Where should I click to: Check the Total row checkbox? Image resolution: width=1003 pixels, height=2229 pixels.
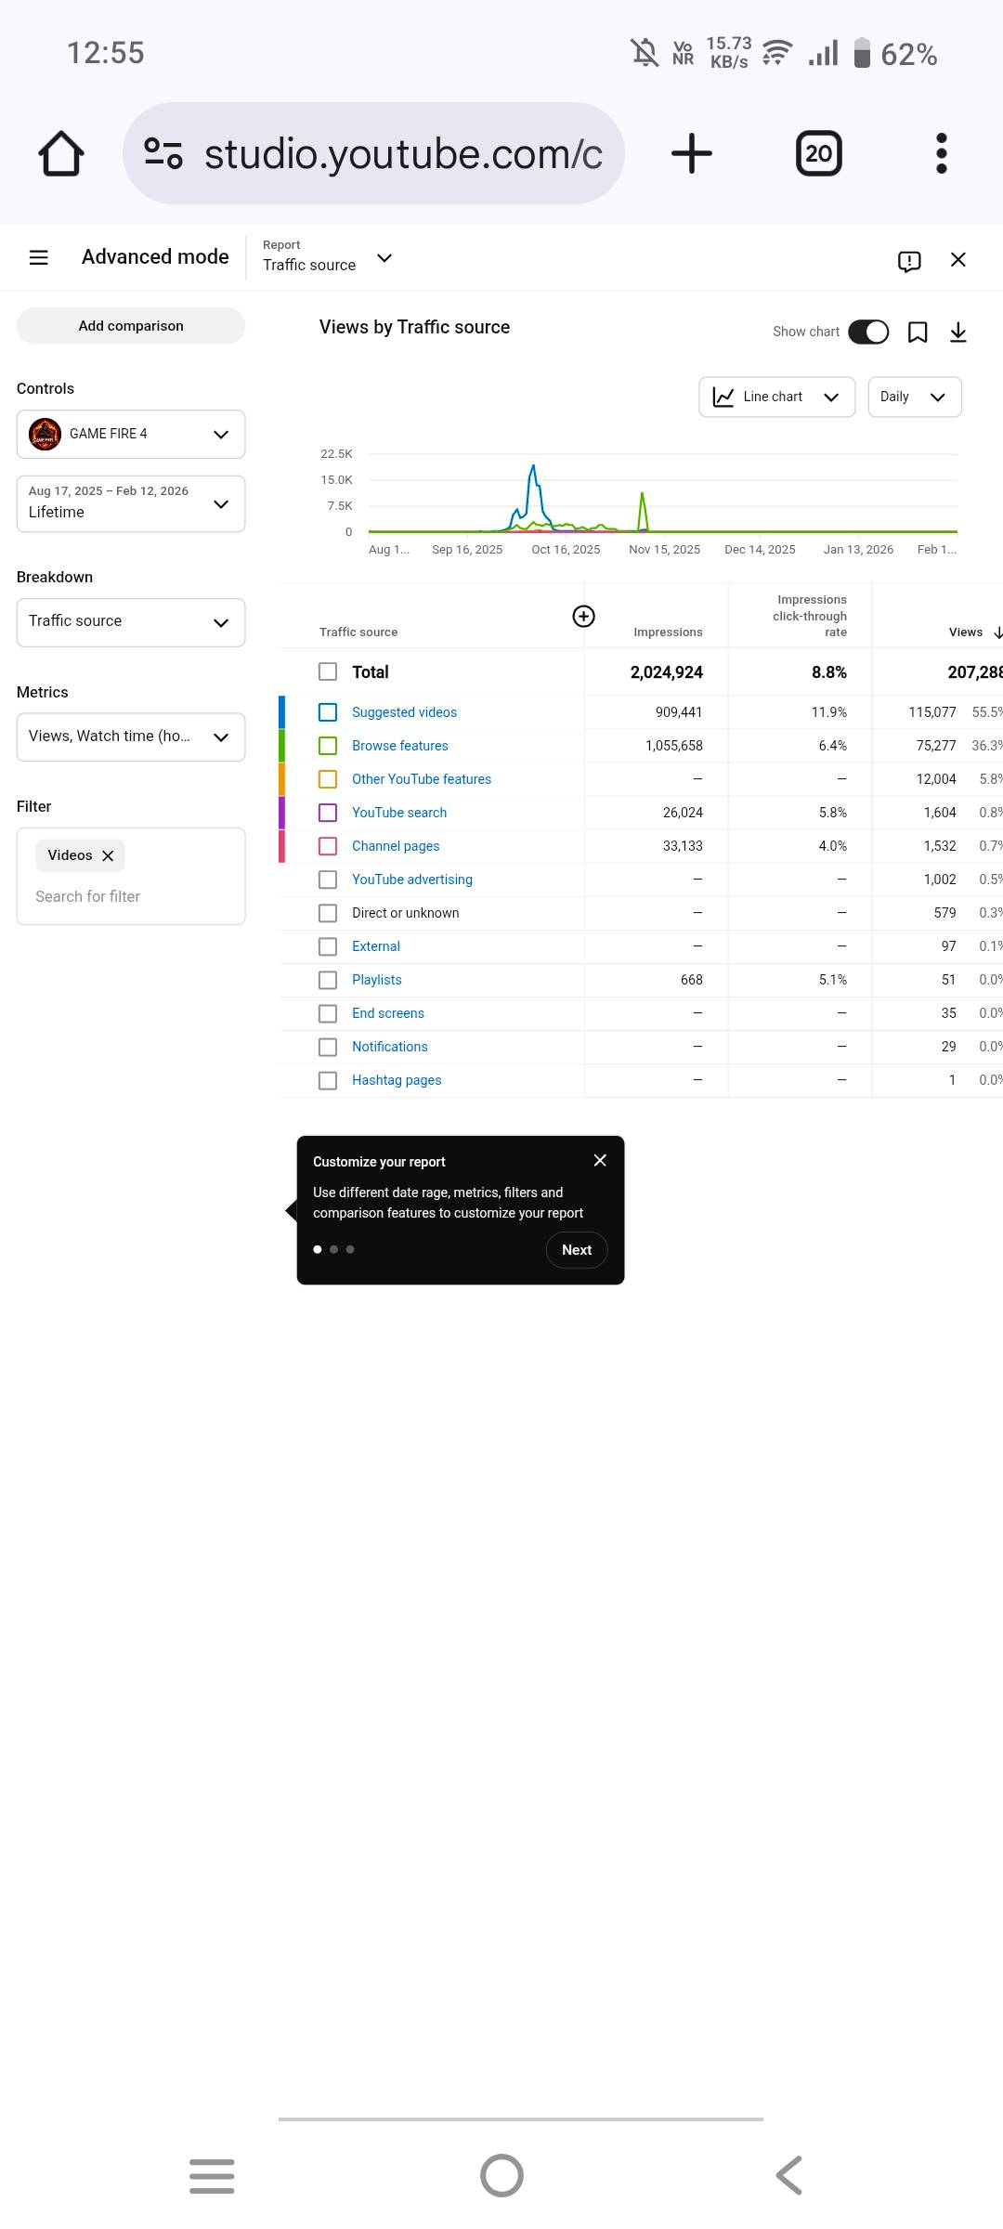tap(328, 671)
